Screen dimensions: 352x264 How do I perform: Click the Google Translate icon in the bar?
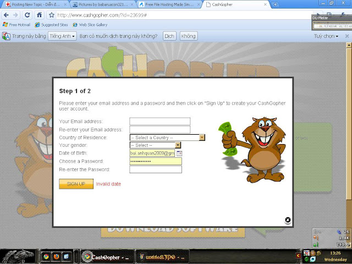coord(6,36)
